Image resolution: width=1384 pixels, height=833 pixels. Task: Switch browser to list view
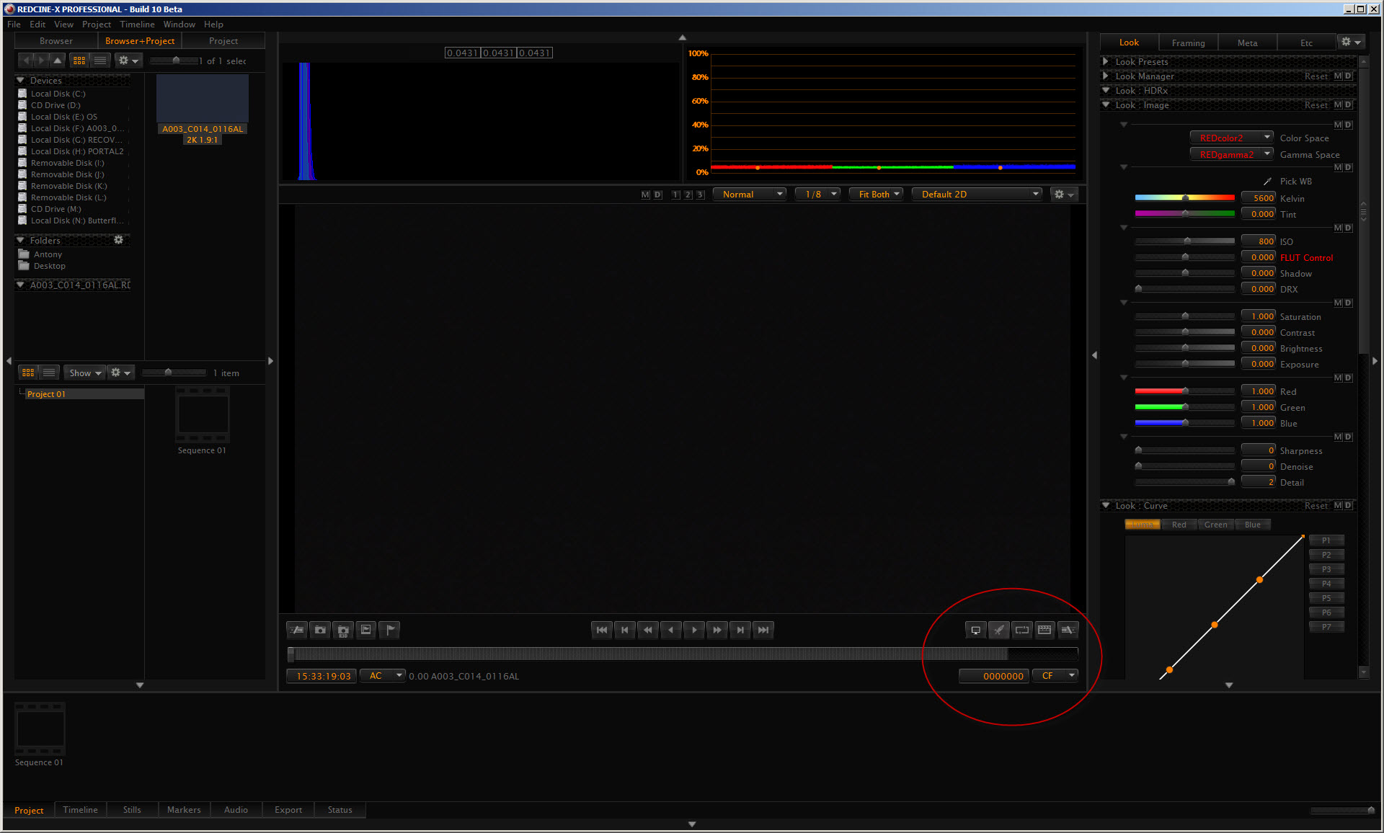pos(101,61)
